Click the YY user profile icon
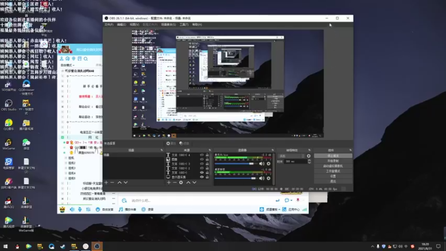Viewport: 446px width, 251px height. pos(61,59)
